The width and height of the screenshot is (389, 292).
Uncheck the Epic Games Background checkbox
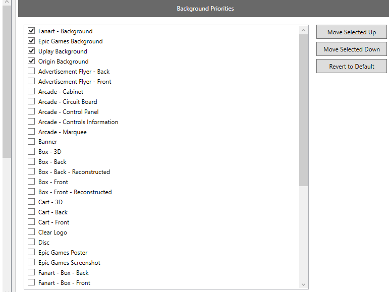click(x=31, y=41)
